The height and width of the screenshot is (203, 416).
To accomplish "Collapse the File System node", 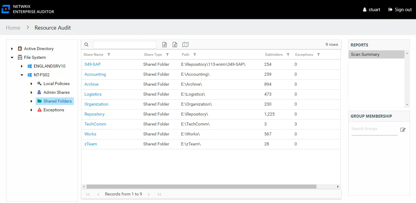I will point(12,57).
